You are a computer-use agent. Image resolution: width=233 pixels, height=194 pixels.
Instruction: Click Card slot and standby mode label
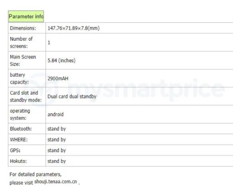[26, 96]
